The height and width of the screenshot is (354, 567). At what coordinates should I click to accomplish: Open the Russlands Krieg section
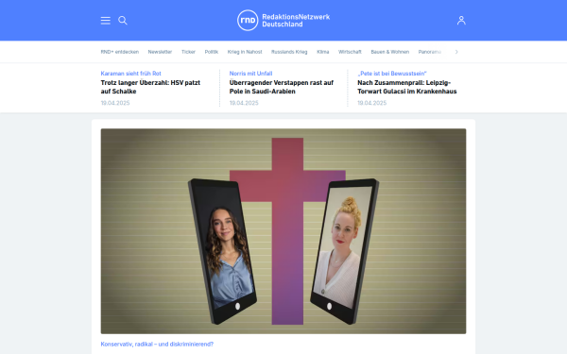pyautogui.click(x=289, y=52)
